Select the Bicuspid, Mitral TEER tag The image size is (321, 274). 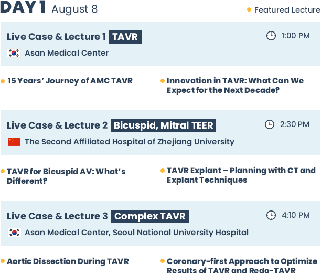pyautogui.click(x=163, y=125)
